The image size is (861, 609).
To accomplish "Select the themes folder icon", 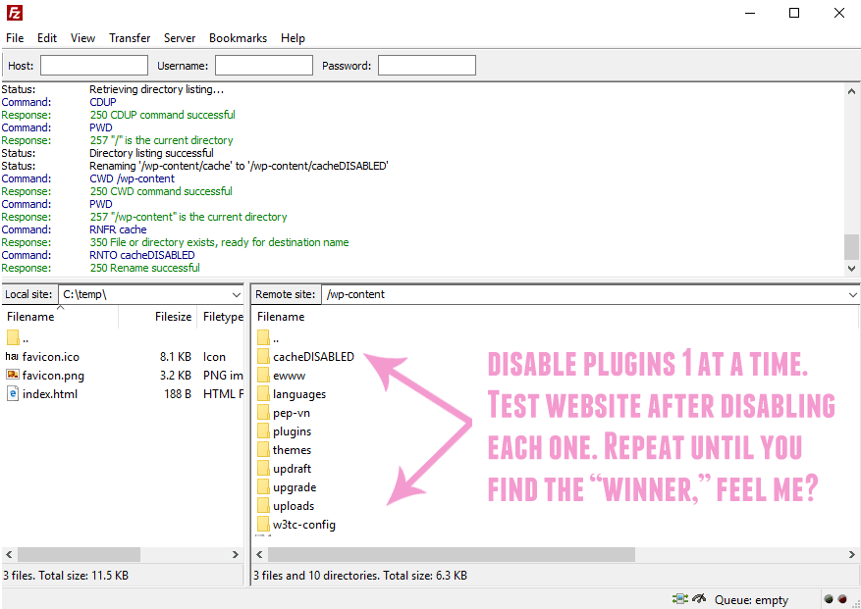I will tap(263, 450).
